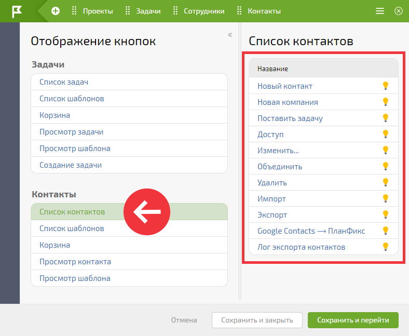This screenshot has height=336, width=409.
Task: Toggle lightbulb for Поставить задачу
Action: [386, 118]
